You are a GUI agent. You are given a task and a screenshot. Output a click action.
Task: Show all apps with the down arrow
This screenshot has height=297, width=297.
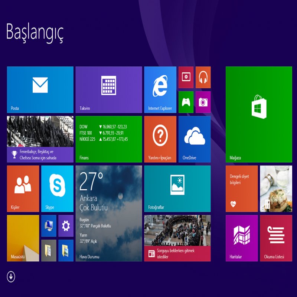(11, 277)
